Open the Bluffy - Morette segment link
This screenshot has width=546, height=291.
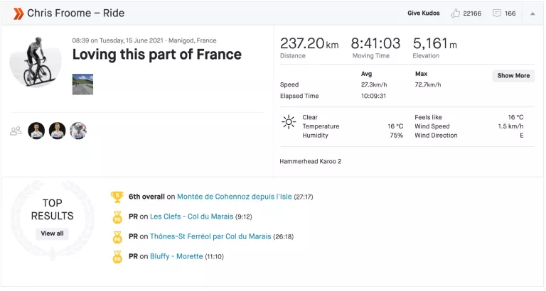point(176,256)
